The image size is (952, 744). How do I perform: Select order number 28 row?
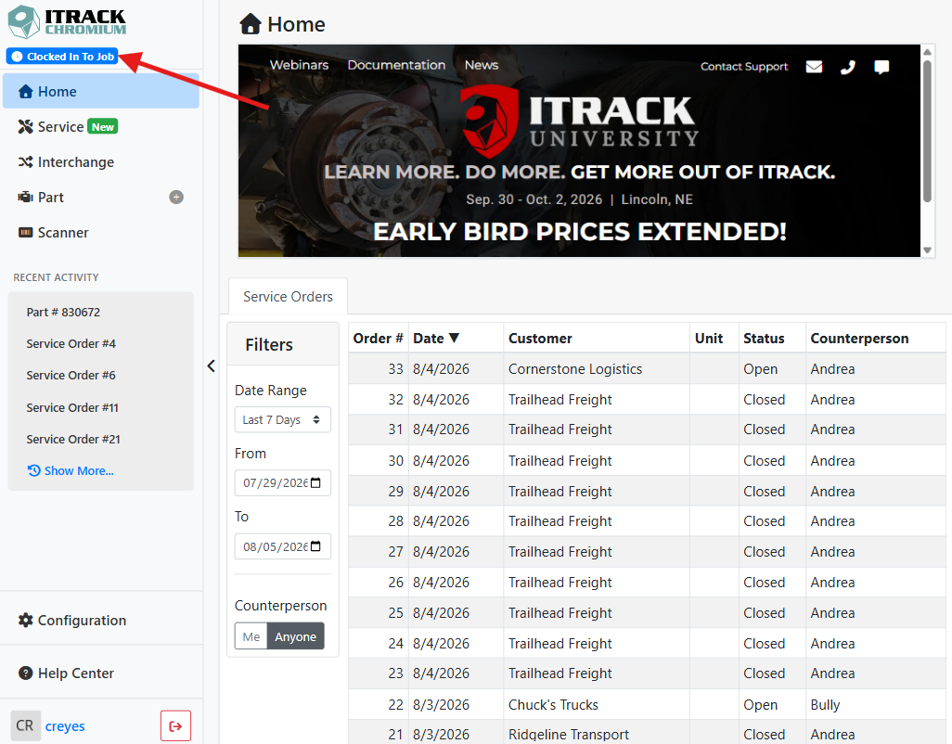pos(647,521)
